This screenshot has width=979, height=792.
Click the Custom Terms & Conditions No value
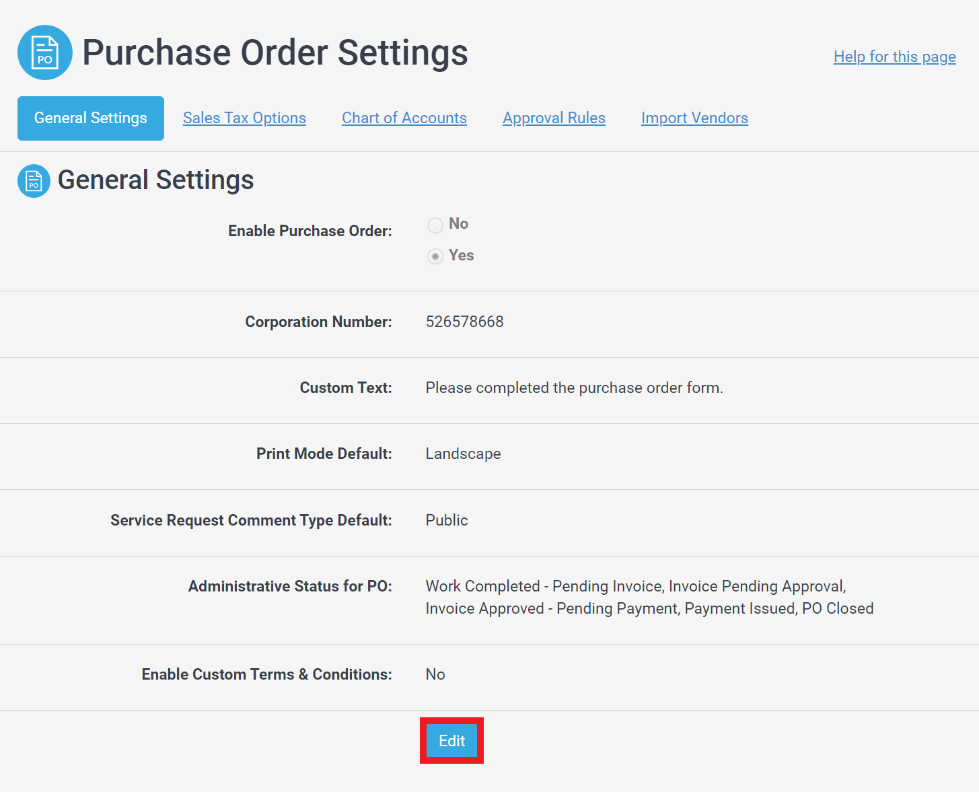click(435, 674)
